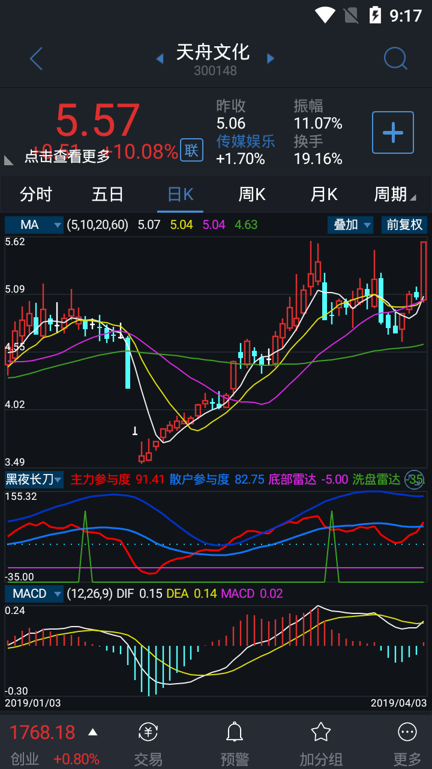Image resolution: width=432 pixels, height=769 pixels.
Task: Tap DEA value 0.14
Action: point(205,594)
